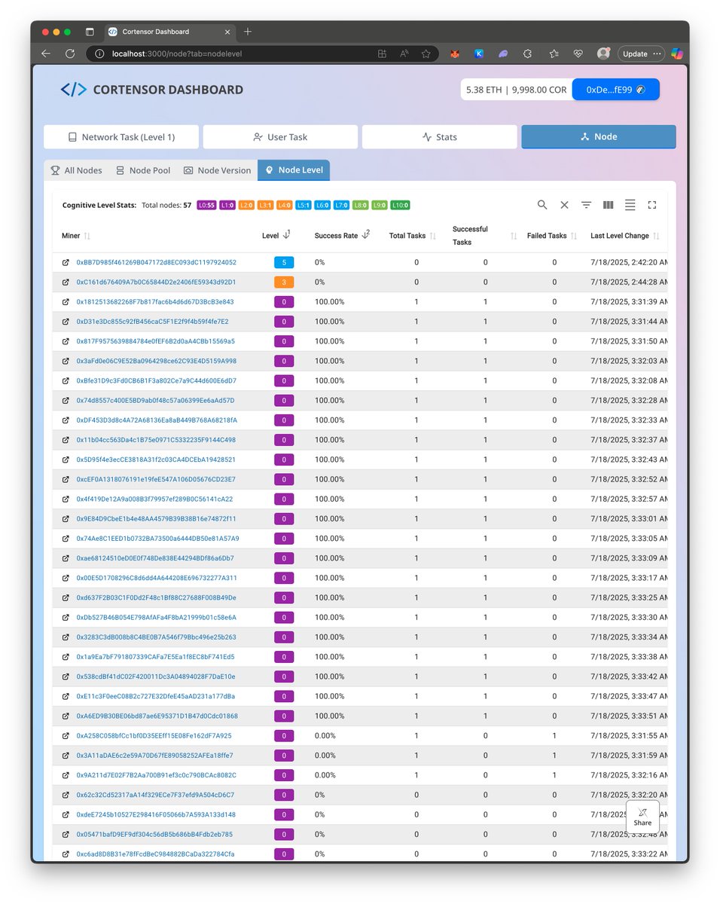Click the browser Update button
This screenshot has width=720, height=904.
[x=641, y=53]
